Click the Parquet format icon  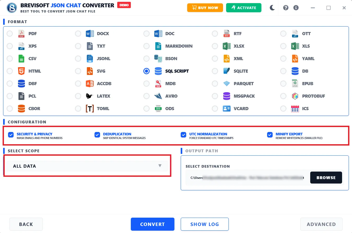pos(227,84)
